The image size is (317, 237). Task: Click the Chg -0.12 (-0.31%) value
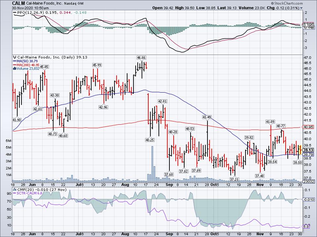click(283, 8)
